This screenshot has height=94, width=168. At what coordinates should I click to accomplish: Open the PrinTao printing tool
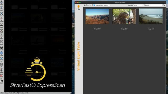[2, 81]
